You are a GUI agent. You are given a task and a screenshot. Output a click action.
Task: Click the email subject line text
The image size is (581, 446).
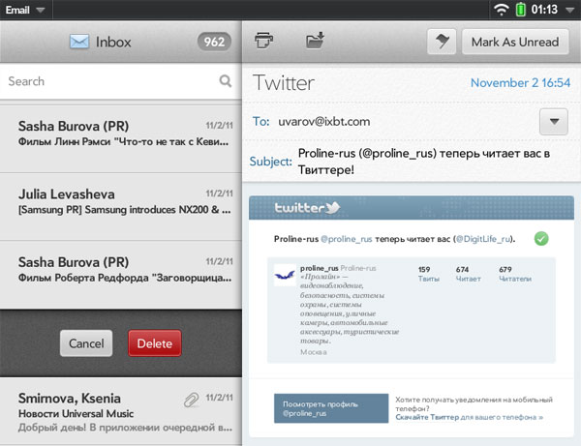(x=424, y=162)
